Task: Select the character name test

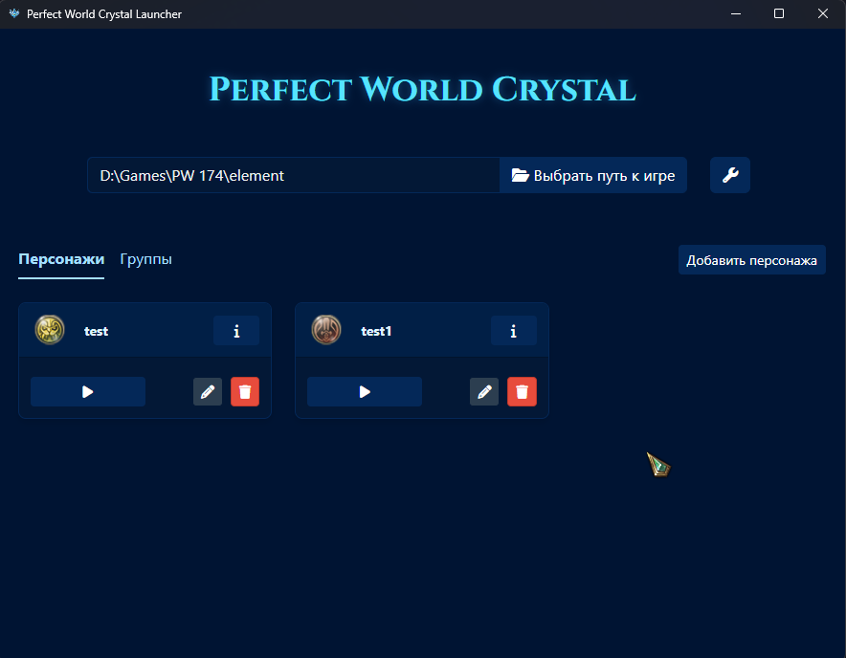Action: pos(96,331)
